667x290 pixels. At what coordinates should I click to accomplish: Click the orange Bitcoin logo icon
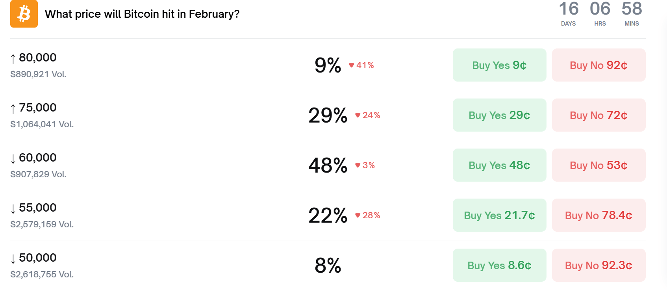tap(24, 14)
